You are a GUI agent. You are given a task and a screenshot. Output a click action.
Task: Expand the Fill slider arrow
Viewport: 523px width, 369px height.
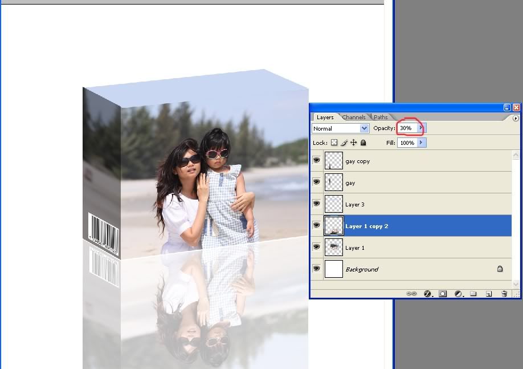[x=421, y=143]
